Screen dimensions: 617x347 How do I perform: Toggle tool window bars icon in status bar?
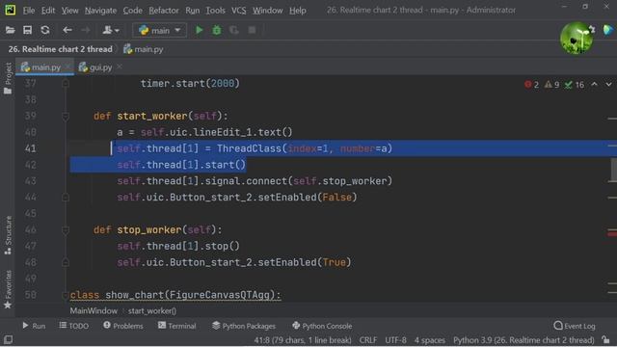(8, 340)
